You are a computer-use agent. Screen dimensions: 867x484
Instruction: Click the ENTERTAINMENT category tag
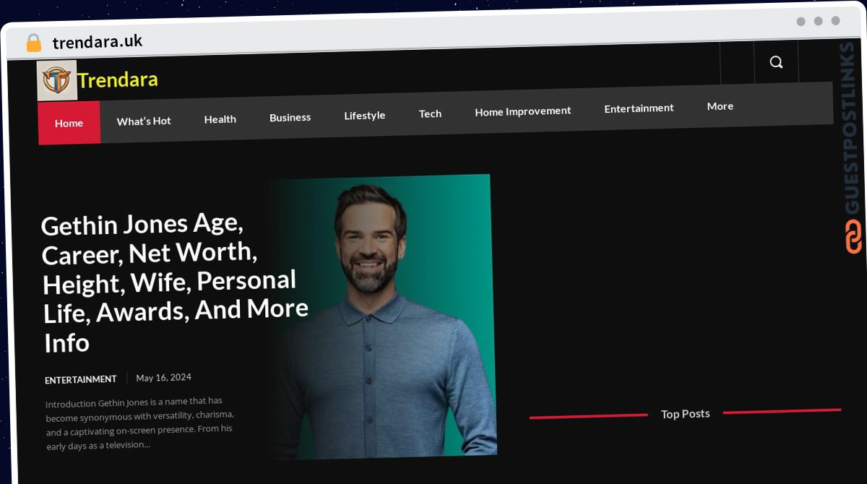coord(80,380)
